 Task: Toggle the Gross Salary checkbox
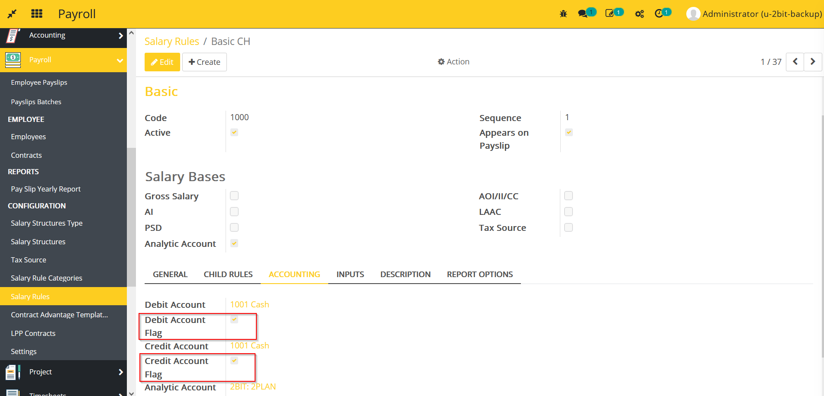[234, 196]
